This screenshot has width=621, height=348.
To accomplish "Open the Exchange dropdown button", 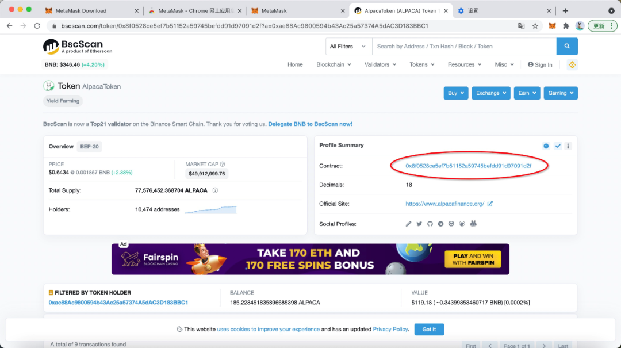I will 490,93.
